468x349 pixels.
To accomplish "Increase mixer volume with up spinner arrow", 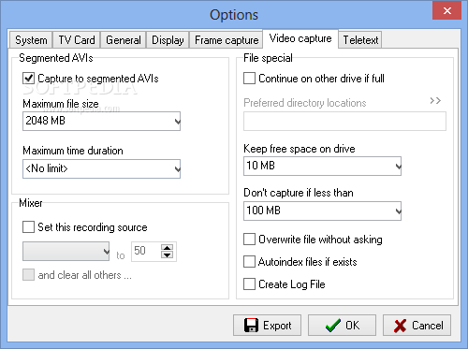I will click(x=168, y=248).
